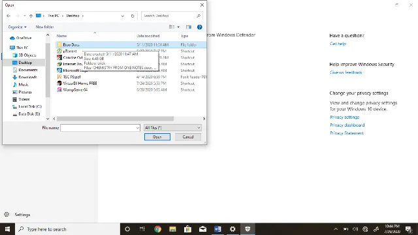Select the Microsoft Edge shortcut icon
Image resolution: width=418 pixels, height=235 pixels.
(59, 70)
